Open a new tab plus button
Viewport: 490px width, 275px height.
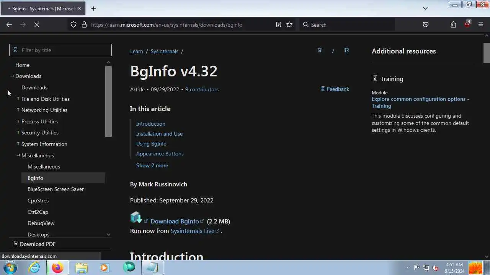click(93, 8)
